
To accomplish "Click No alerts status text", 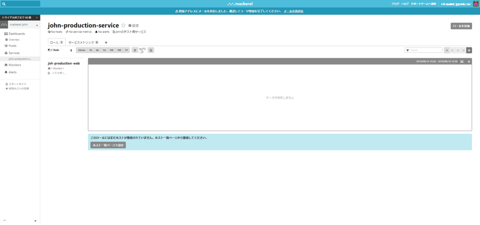I will (x=102, y=32).
